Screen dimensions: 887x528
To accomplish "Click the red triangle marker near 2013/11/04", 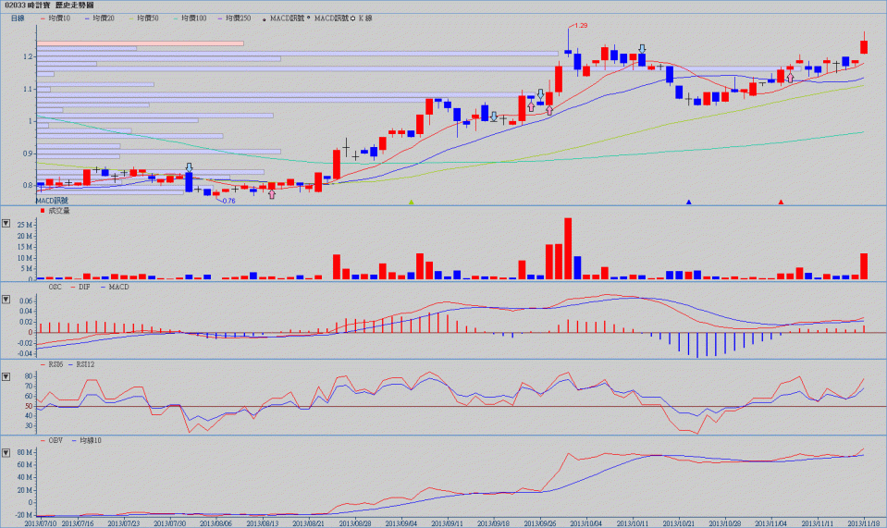I will tap(782, 202).
